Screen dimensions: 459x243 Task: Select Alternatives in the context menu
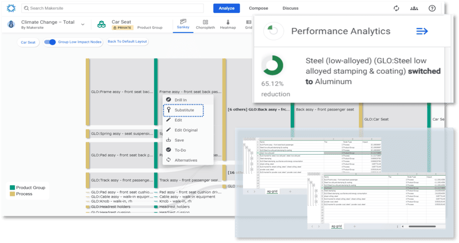click(185, 160)
